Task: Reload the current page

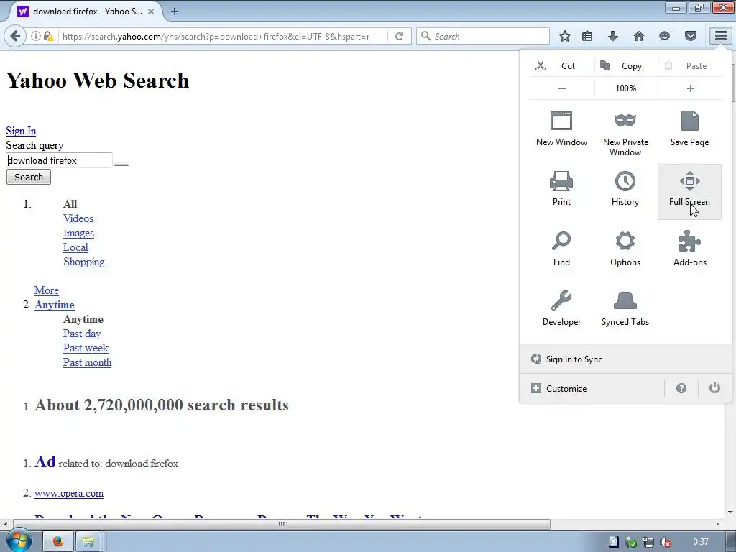Action: [399, 36]
